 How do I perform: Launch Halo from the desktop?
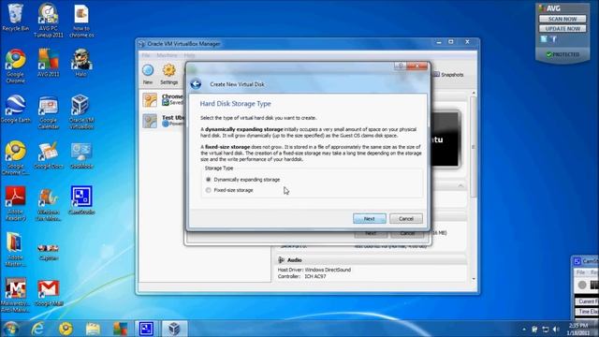pyautogui.click(x=81, y=63)
